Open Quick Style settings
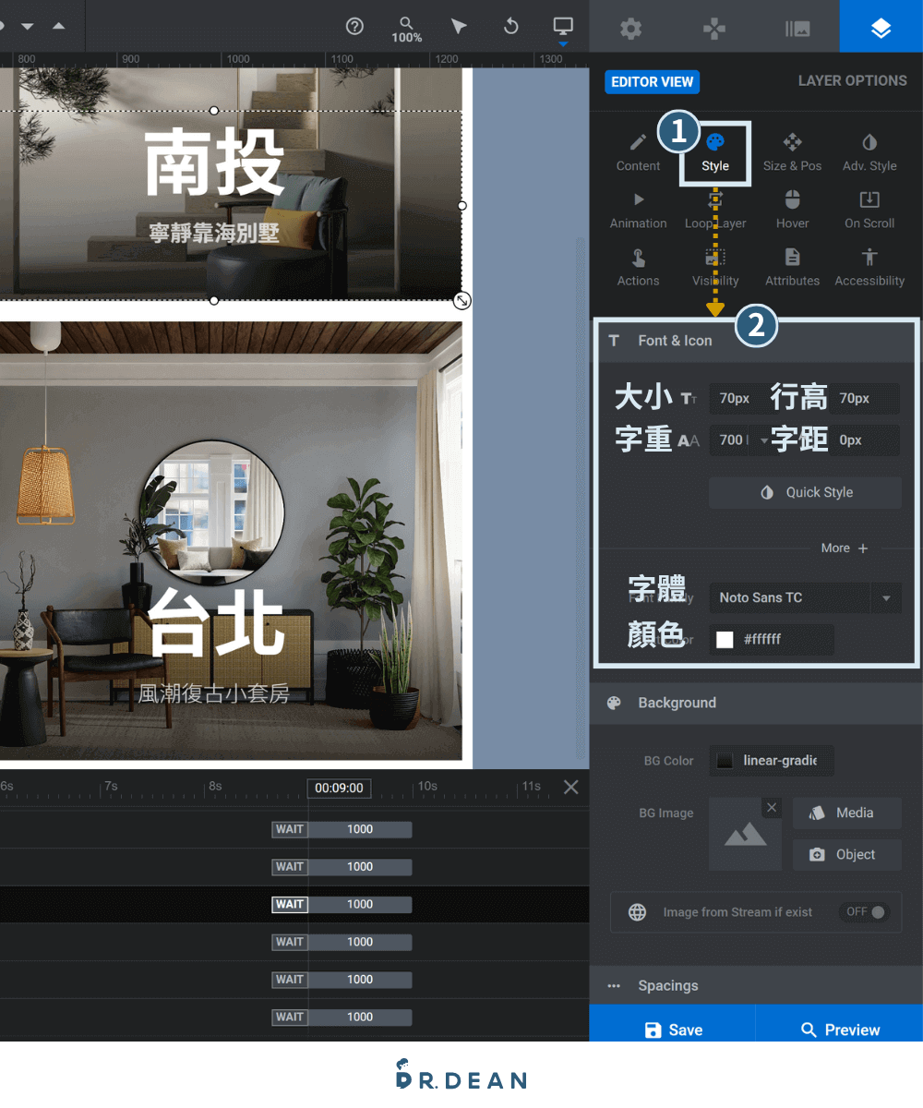Screen dimensions: 923x1108 tap(805, 492)
